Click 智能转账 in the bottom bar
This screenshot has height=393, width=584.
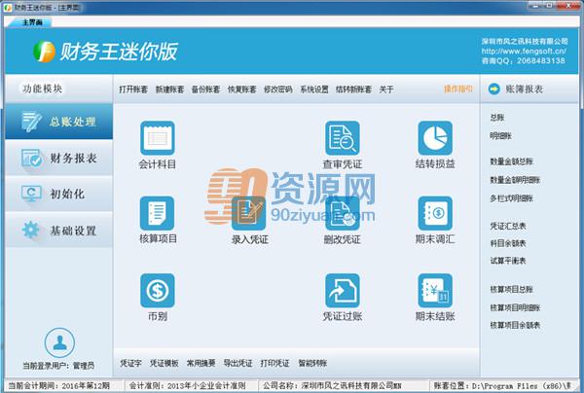(312, 363)
